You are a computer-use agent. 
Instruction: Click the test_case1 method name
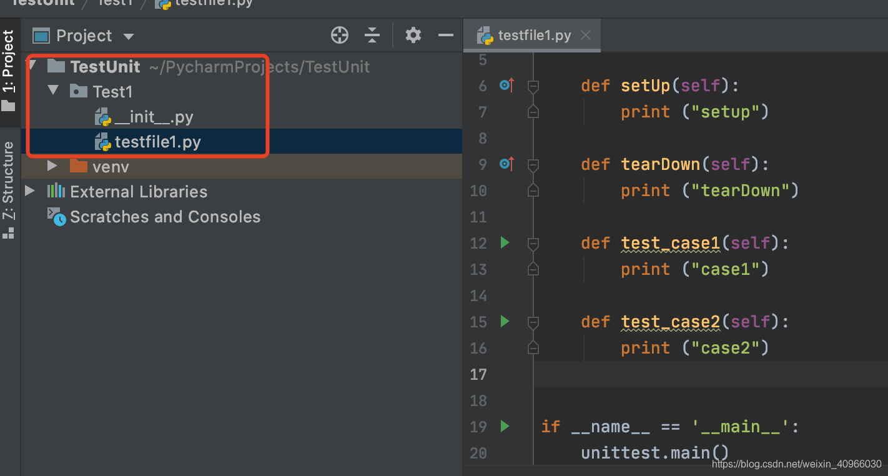tap(670, 243)
